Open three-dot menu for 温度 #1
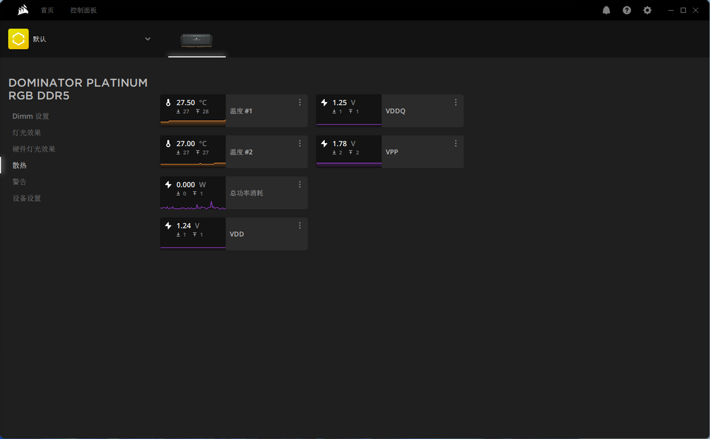This screenshot has height=439, width=710. click(300, 102)
